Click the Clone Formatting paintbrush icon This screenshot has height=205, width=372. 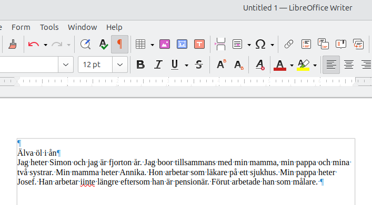13,44
